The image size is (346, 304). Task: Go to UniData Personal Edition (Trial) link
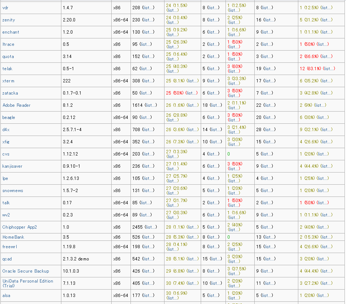[x=28, y=283]
